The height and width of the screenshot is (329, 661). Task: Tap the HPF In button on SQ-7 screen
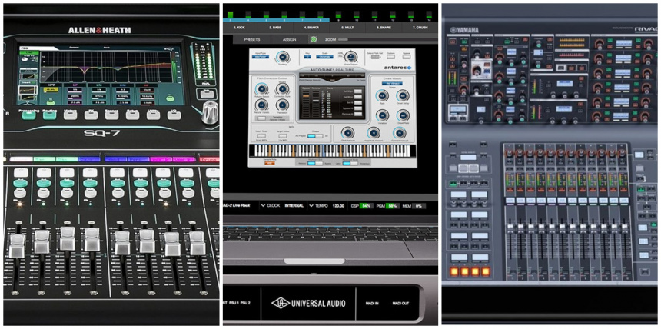pos(49,101)
